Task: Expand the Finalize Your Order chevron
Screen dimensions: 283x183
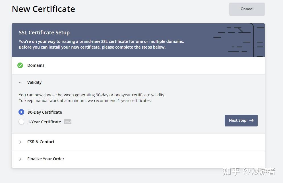Action: (20, 159)
